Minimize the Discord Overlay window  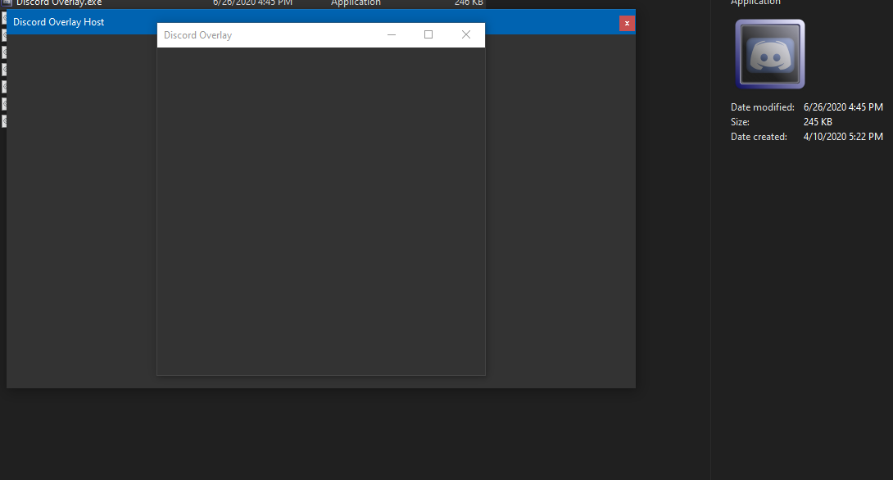(x=392, y=34)
